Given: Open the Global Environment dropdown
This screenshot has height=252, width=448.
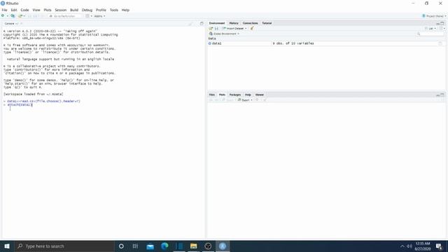Looking at the screenshot, I should [x=224, y=34].
